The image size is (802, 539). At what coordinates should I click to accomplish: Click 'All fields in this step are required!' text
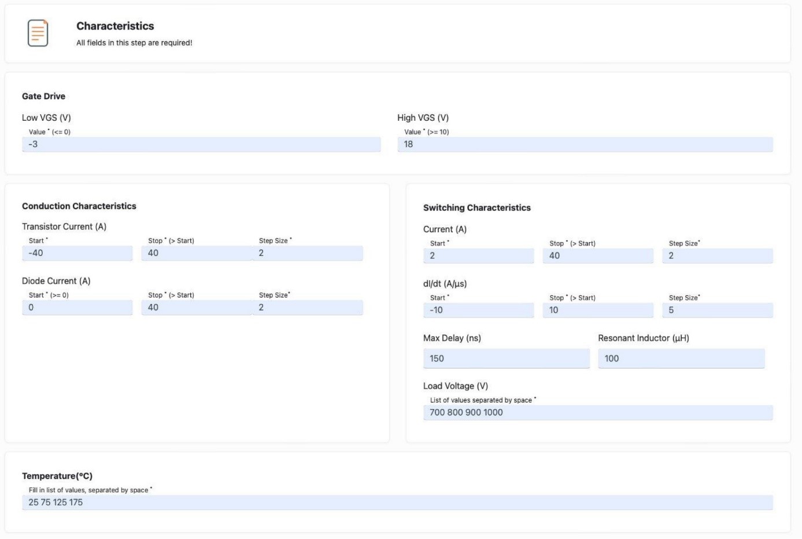pyautogui.click(x=134, y=43)
